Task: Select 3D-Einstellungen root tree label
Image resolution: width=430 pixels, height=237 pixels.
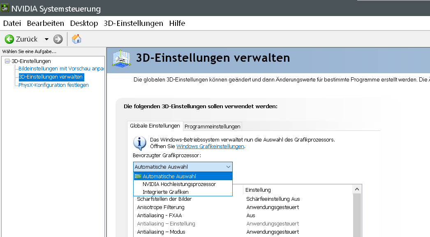Action: tap(31, 61)
